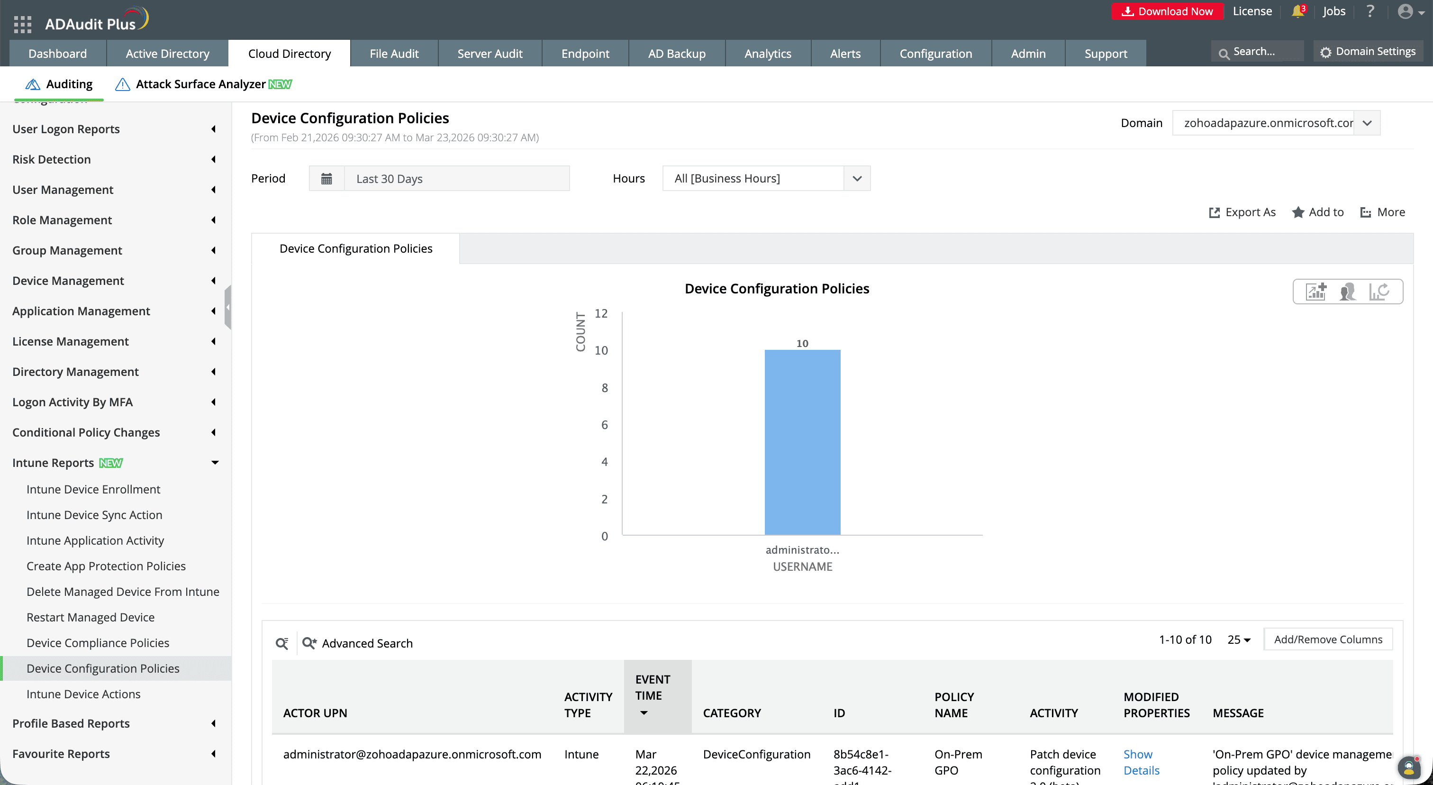Image resolution: width=1433 pixels, height=785 pixels.
Task: Click the chart expand-with-add icon above the graph
Action: (x=1315, y=291)
